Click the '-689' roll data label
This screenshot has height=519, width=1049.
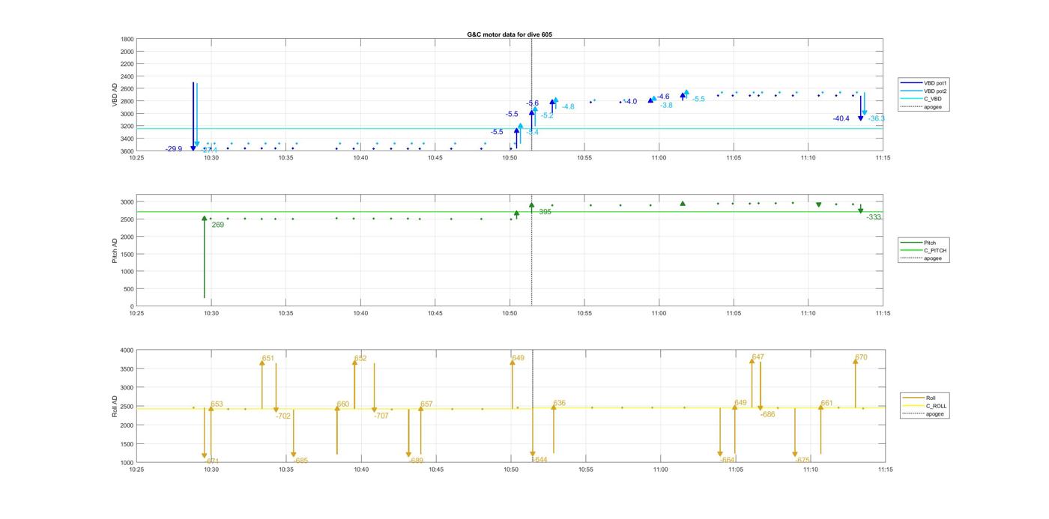point(417,461)
